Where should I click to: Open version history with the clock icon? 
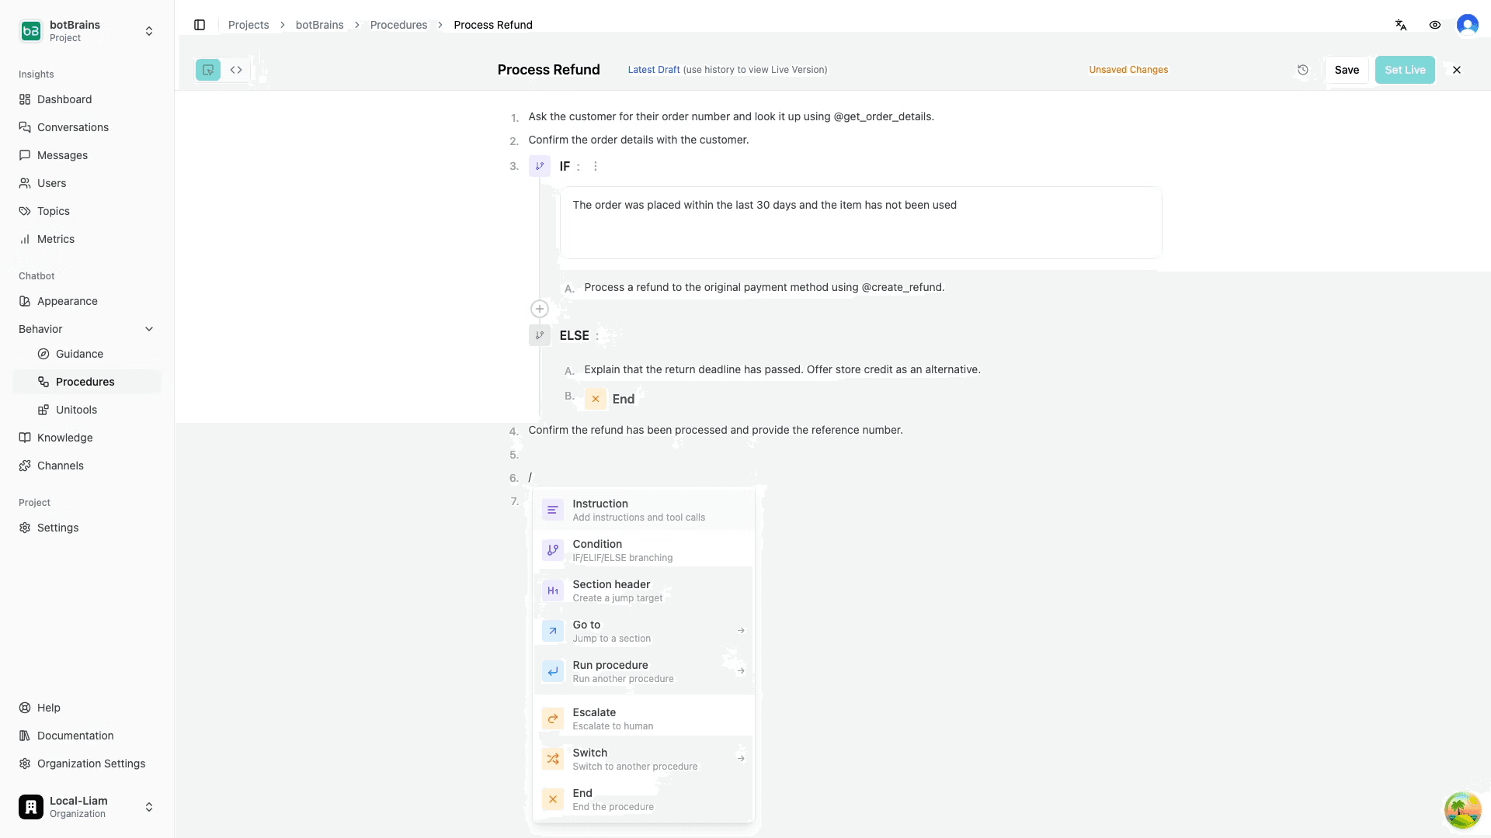[x=1303, y=70]
